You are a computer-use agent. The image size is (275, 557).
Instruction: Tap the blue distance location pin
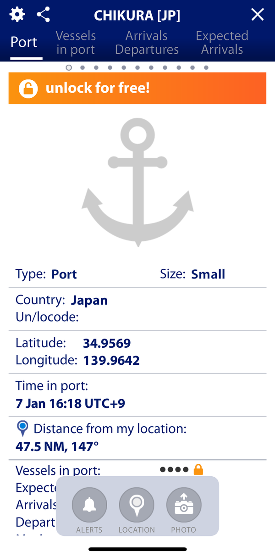pyautogui.click(x=22, y=429)
